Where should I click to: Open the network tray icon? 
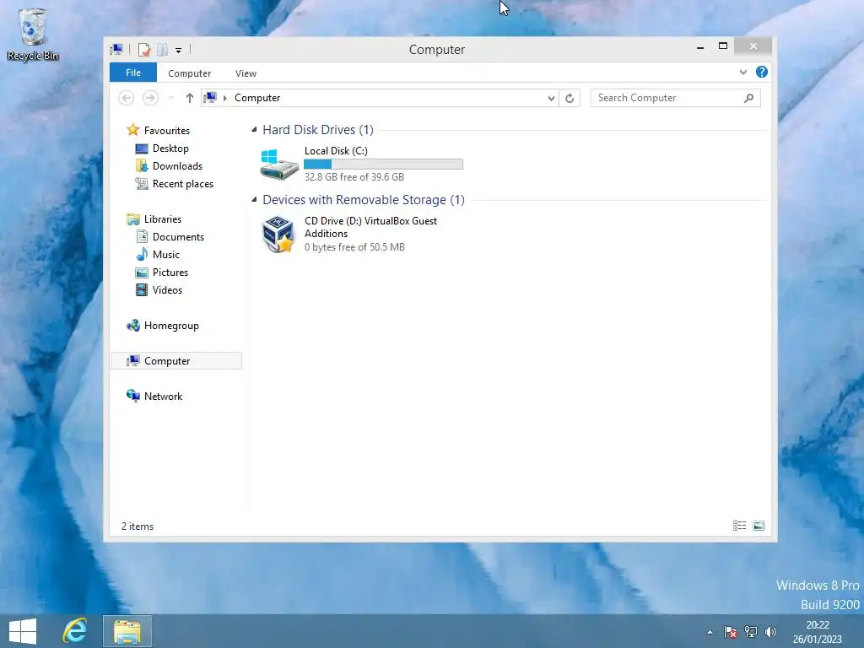[750, 632]
